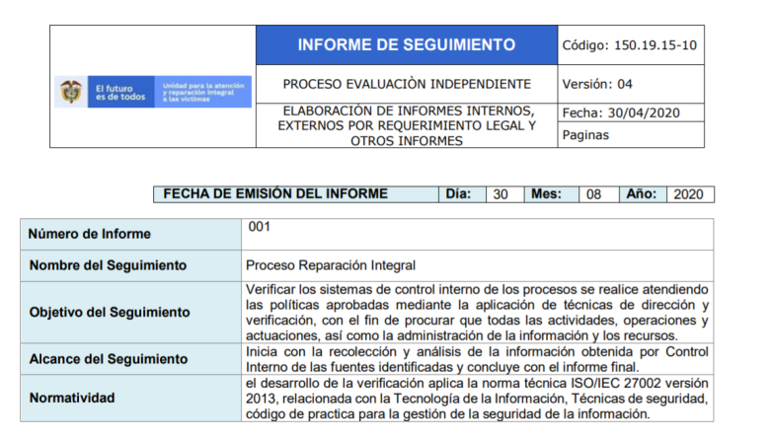Click the 'Alcance del Seguimiento' label
This screenshot has height=440, width=770.
click(109, 359)
